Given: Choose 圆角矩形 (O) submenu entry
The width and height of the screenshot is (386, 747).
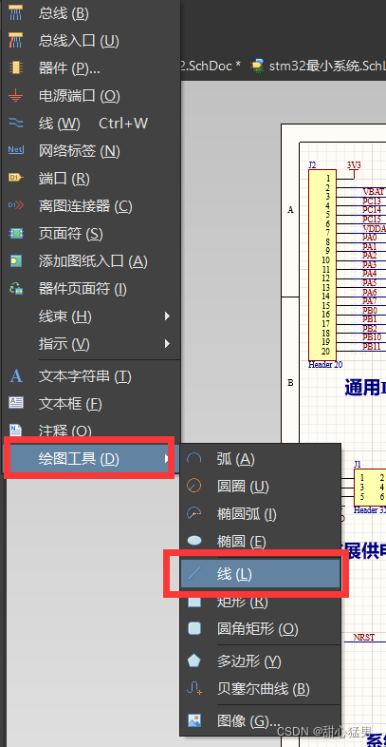Looking at the screenshot, I should 261,629.
